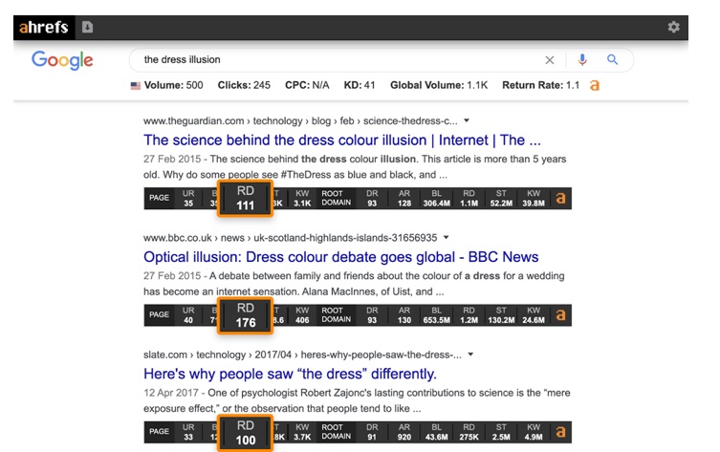Expand dropdown arrow after bbc.co.uk URL
The image size is (720, 452).
click(446, 238)
